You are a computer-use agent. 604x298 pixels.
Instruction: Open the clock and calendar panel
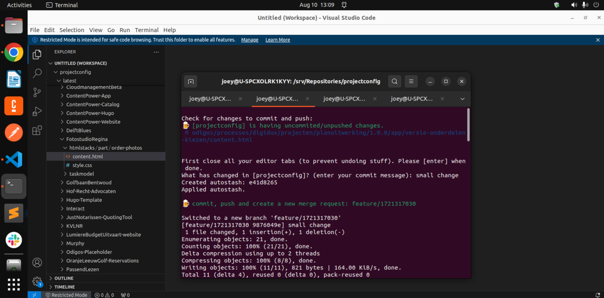(317, 5)
